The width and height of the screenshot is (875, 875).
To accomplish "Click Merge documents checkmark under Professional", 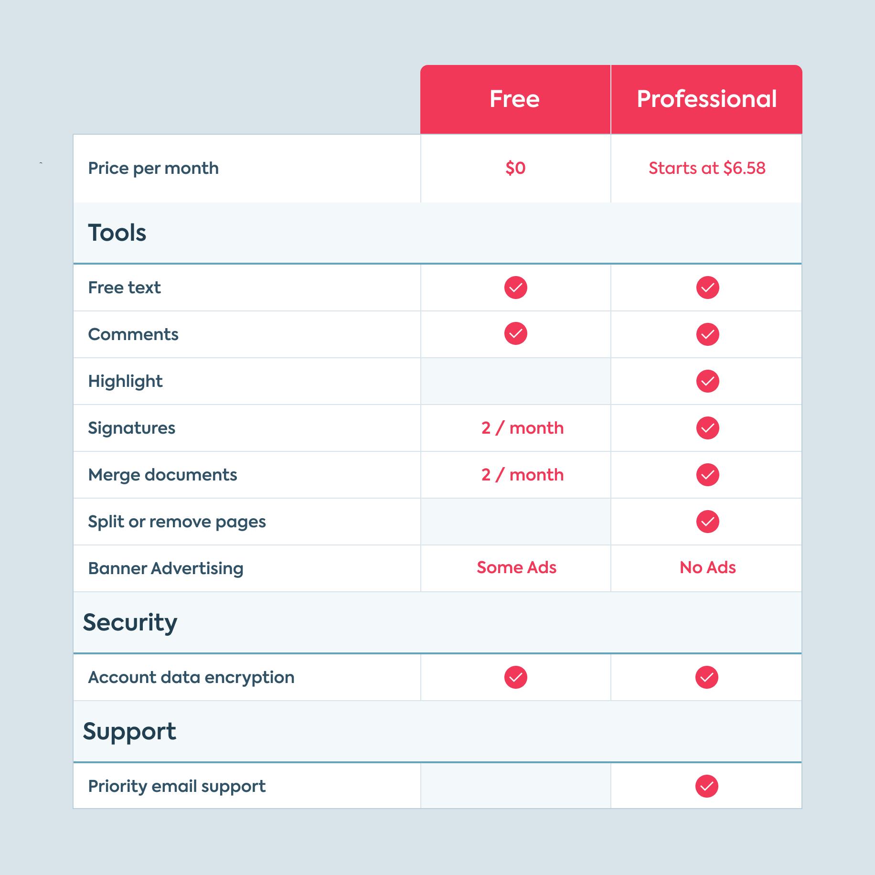I will 707,475.
